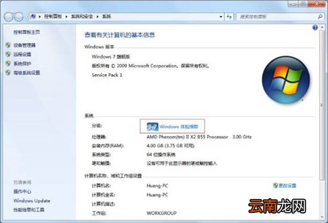328x223 pixels.
Task: Open 高级系统设置 advanced system settings
Action: click(27, 73)
